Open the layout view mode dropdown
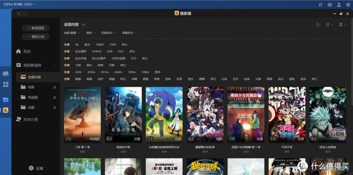 coord(343,24)
